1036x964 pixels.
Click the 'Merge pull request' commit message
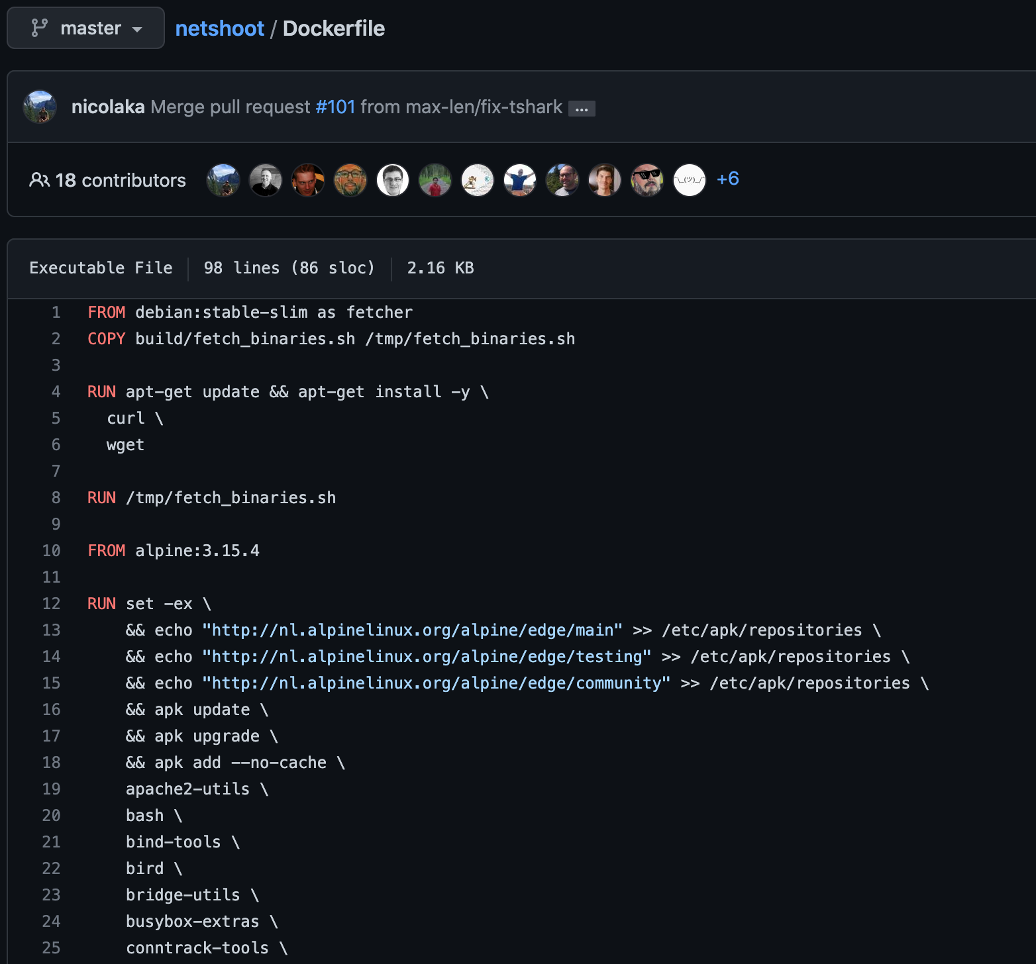click(x=231, y=107)
